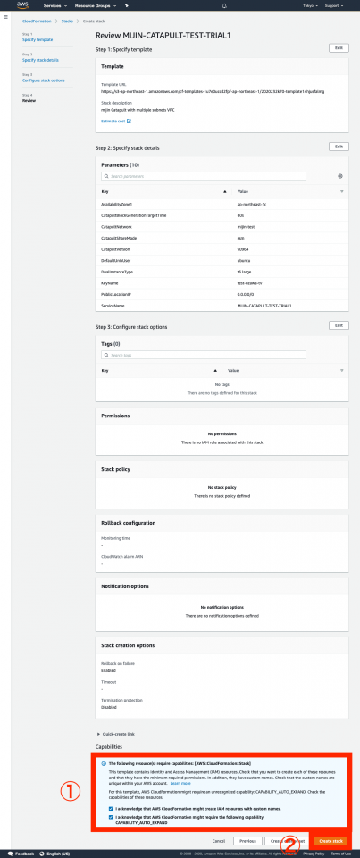Toggle CAPABILITY_AUTO_EXPAND acknowledgement checkbox
The height and width of the screenshot is (858, 360).
click(112, 817)
